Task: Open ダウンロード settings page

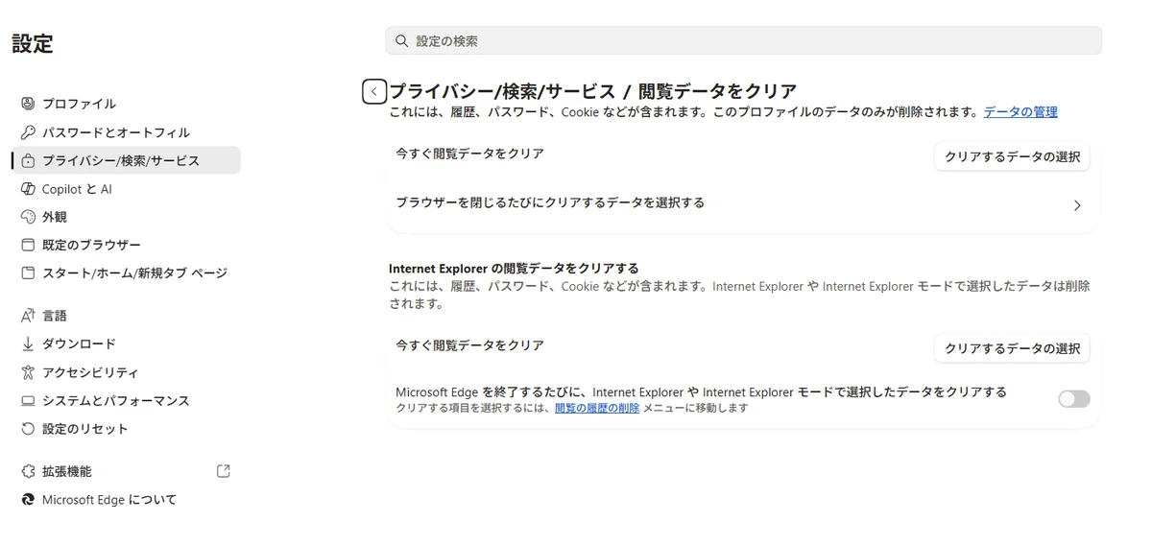Action: pyautogui.click(x=126, y=344)
